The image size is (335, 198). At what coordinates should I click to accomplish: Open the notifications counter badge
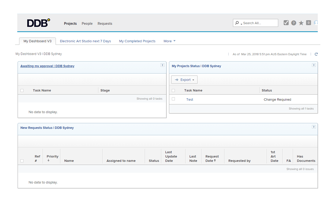pyautogui.click(x=308, y=23)
